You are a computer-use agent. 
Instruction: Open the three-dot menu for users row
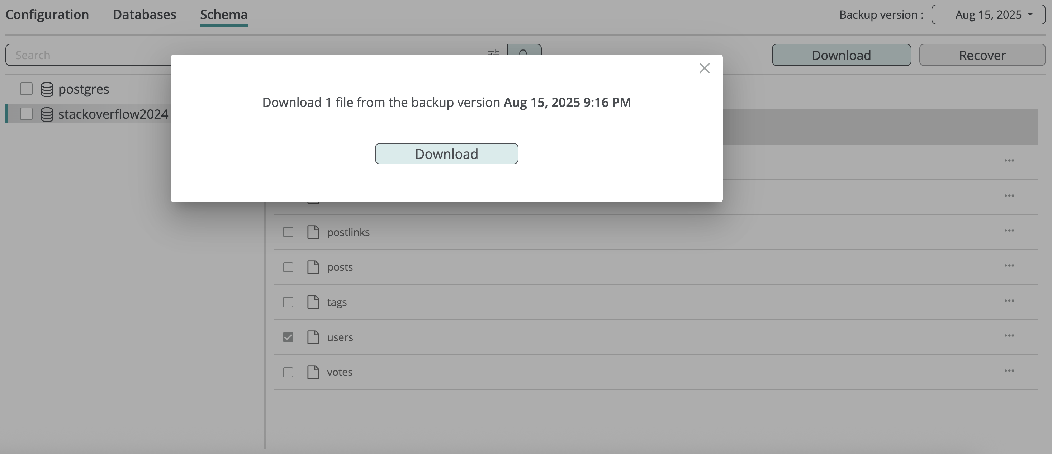coord(1009,336)
